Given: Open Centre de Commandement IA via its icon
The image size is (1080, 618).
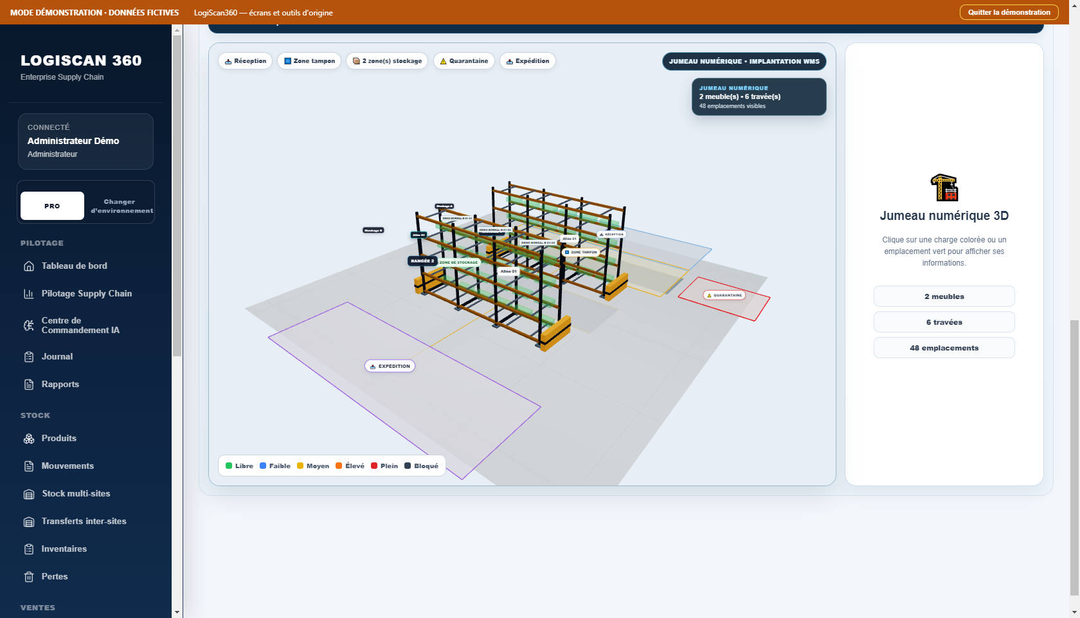Looking at the screenshot, I should pos(29,325).
